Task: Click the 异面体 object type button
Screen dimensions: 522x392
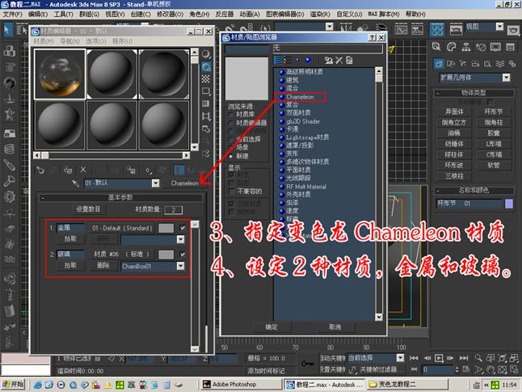Action: 454,112
